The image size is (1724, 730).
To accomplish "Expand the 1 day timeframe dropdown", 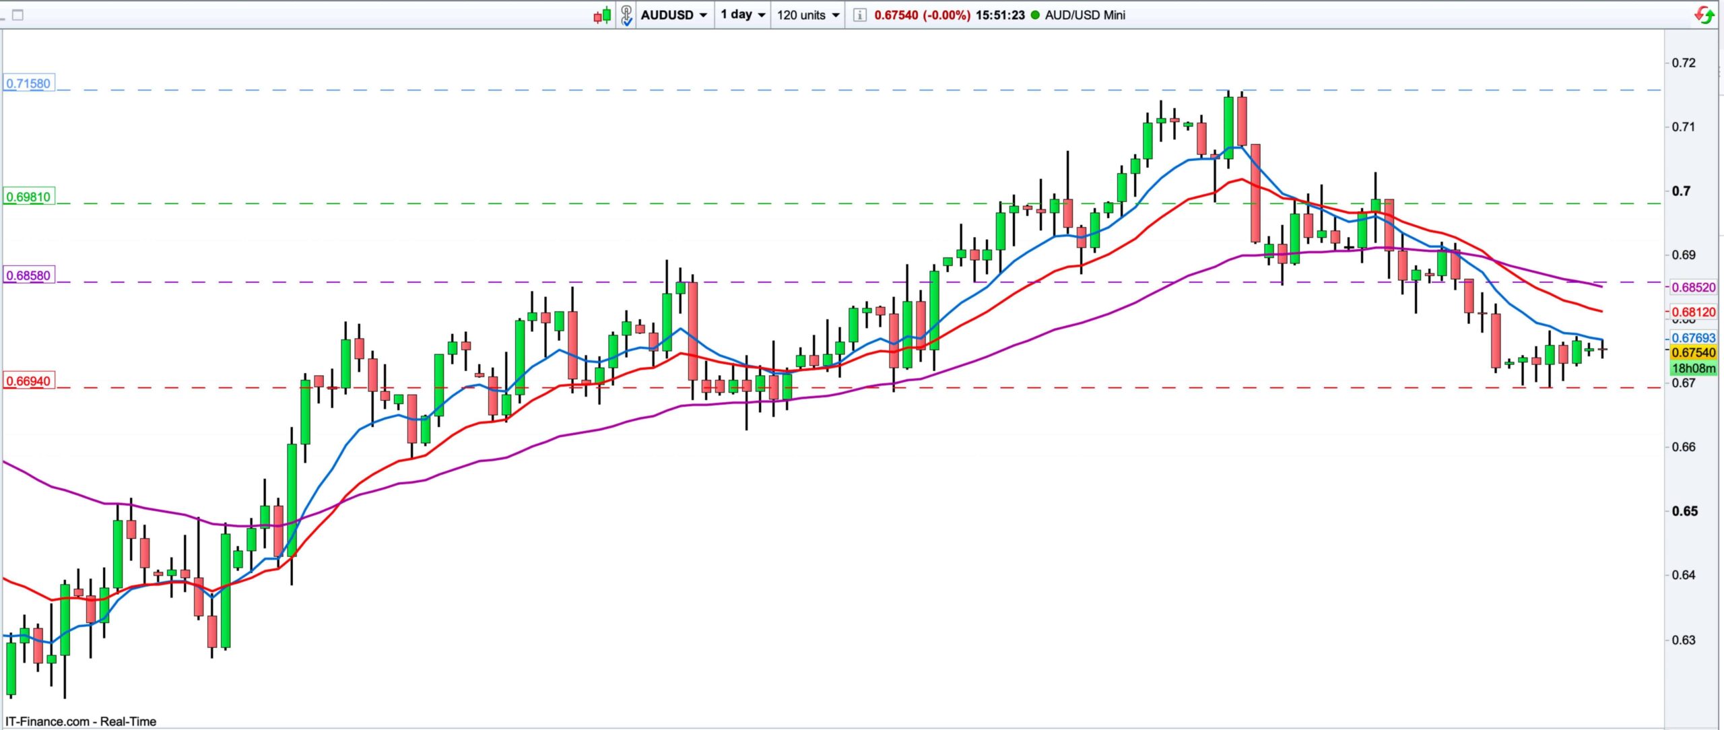I will 743,15.
